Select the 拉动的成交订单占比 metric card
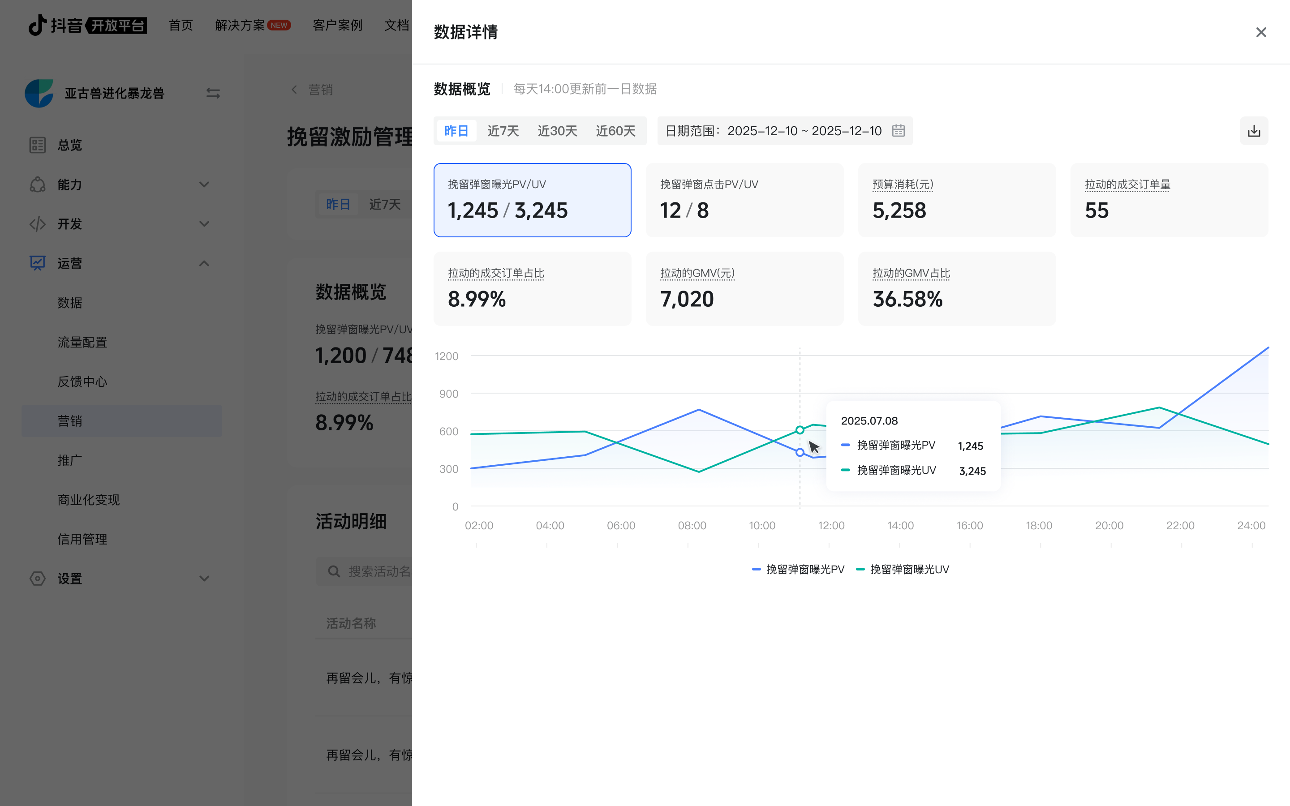The width and height of the screenshot is (1290, 806). 532,288
